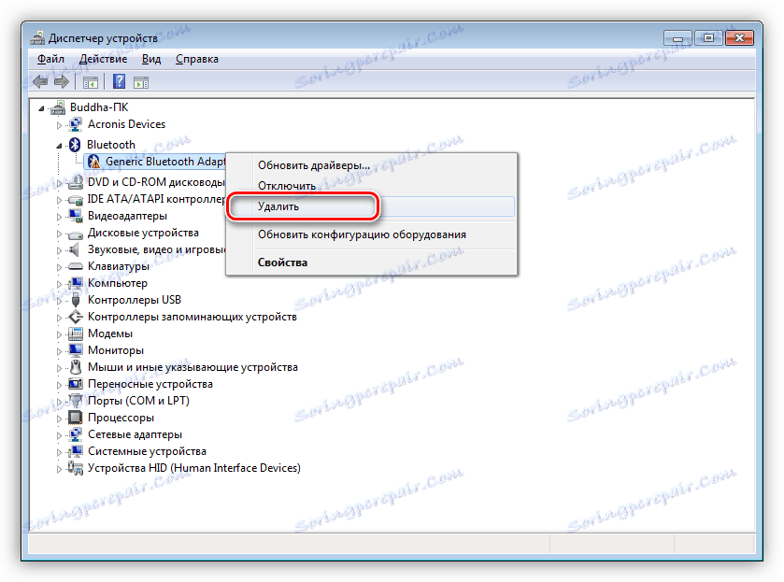Collapse the Buddha-ПК root node
This screenshot has height=582, width=784.
42,108
